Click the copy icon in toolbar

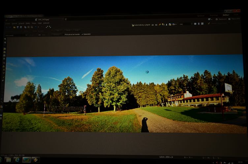click(25, 27)
